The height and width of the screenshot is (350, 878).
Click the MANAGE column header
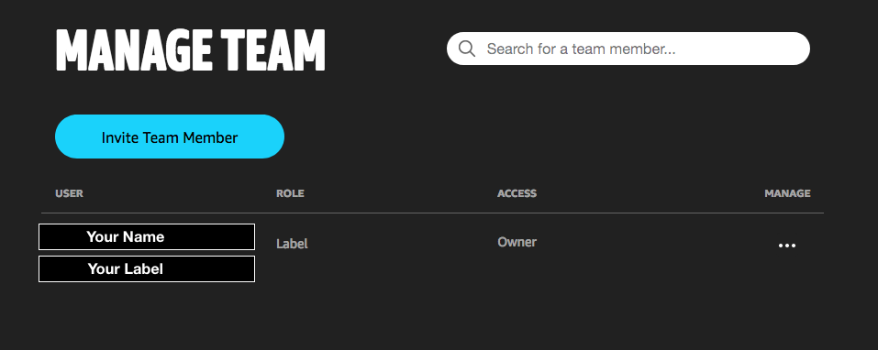point(787,193)
